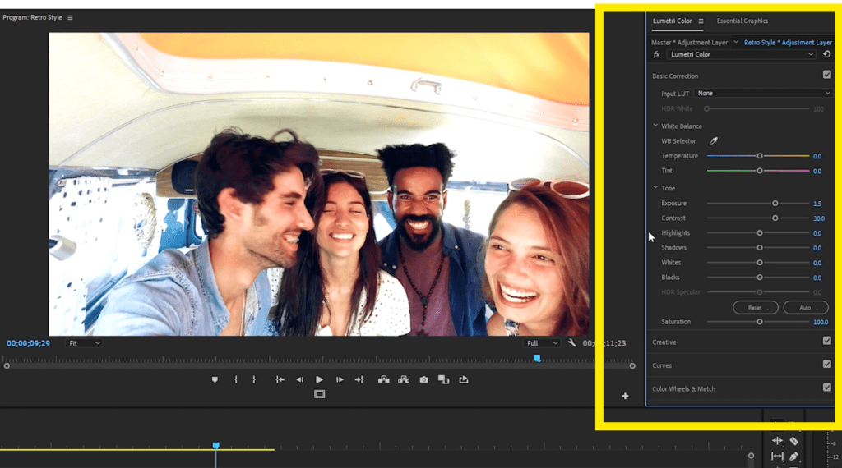Viewport: 842px width, 468px height.
Task: Click the Contrast slider handle
Action: pyautogui.click(x=775, y=218)
